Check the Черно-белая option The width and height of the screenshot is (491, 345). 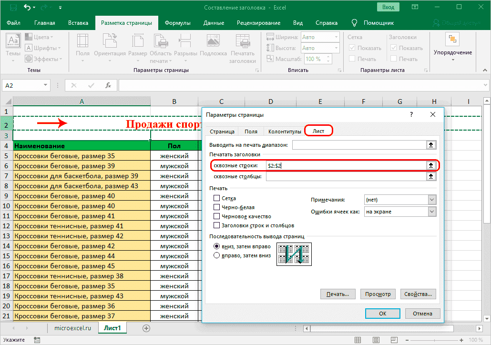click(x=217, y=207)
